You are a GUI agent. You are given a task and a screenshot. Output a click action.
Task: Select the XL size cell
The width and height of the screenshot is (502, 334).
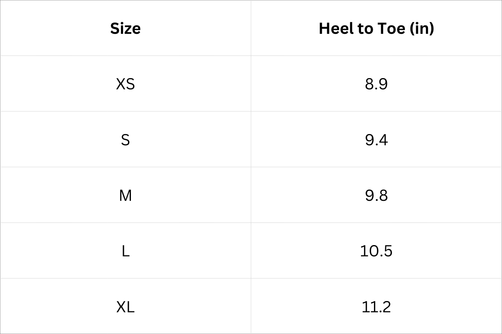tap(125, 307)
